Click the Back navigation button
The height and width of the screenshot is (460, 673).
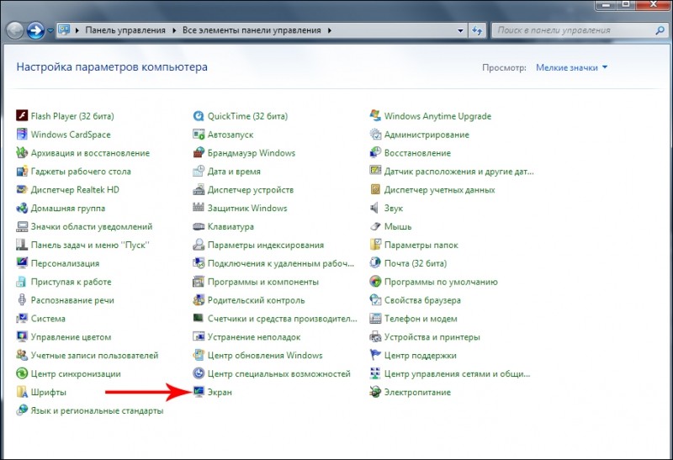click(14, 30)
